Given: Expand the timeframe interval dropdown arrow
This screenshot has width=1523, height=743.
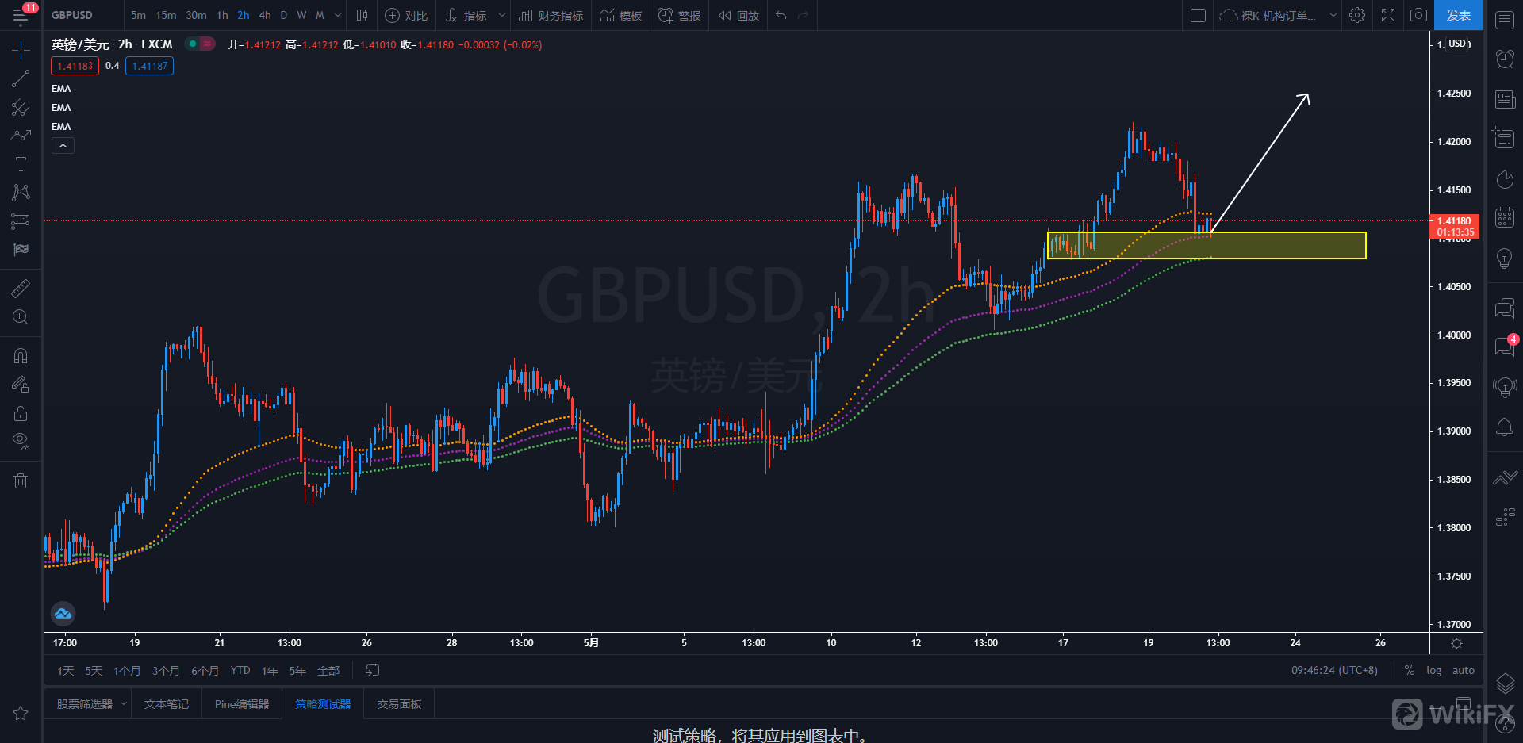Looking at the screenshot, I should 338,15.
